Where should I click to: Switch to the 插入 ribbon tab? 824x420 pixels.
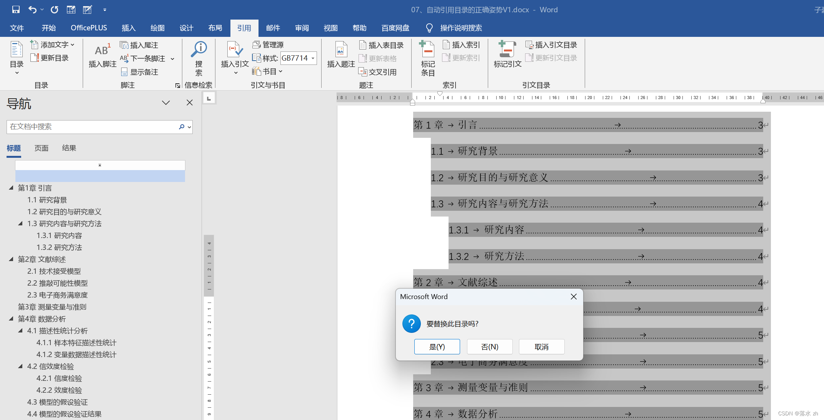click(x=128, y=28)
